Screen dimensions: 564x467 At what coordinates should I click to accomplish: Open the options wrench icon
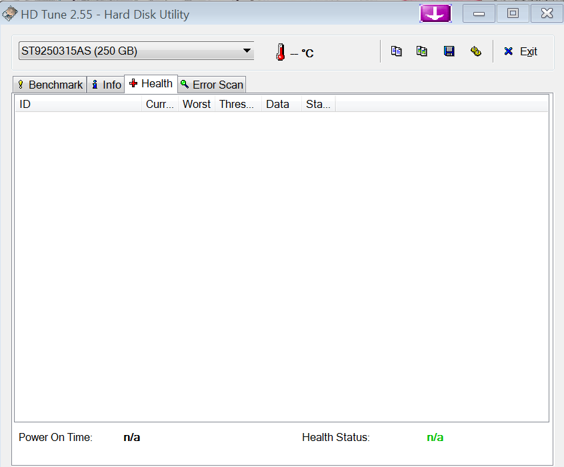(x=475, y=51)
